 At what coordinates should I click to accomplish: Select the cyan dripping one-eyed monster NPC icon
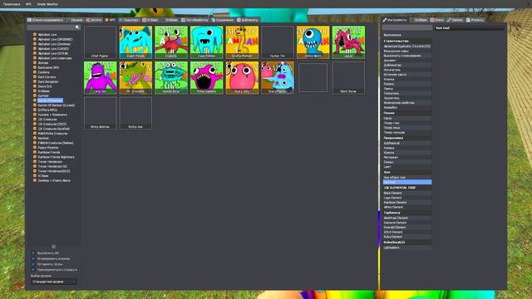[x=207, y=42]
